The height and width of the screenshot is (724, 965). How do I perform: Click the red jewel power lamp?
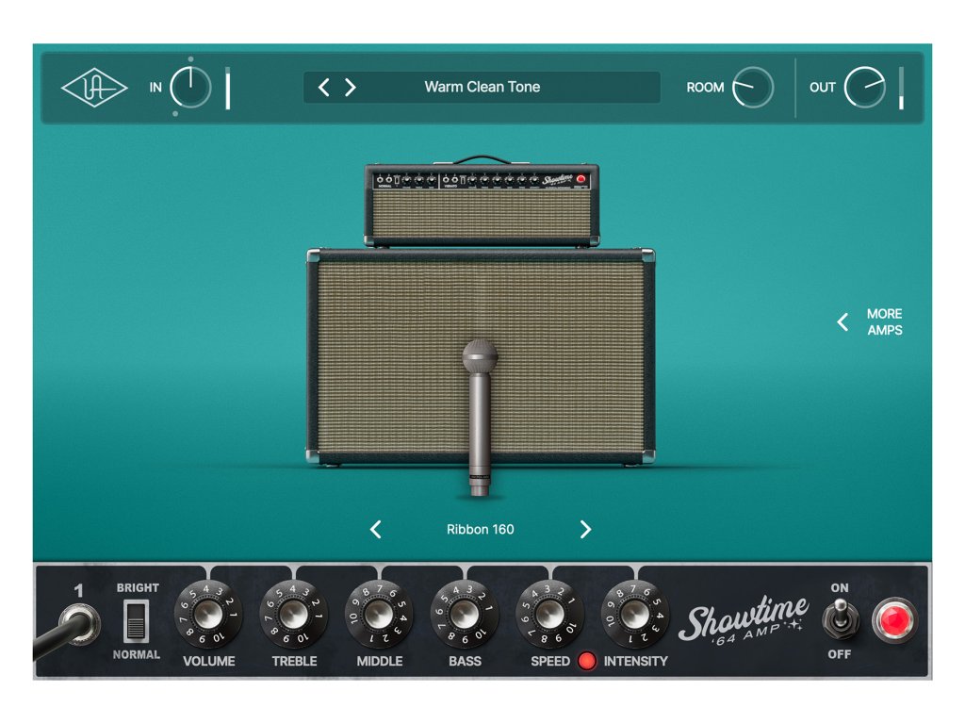pyautogui.click(x=895, y=620)
